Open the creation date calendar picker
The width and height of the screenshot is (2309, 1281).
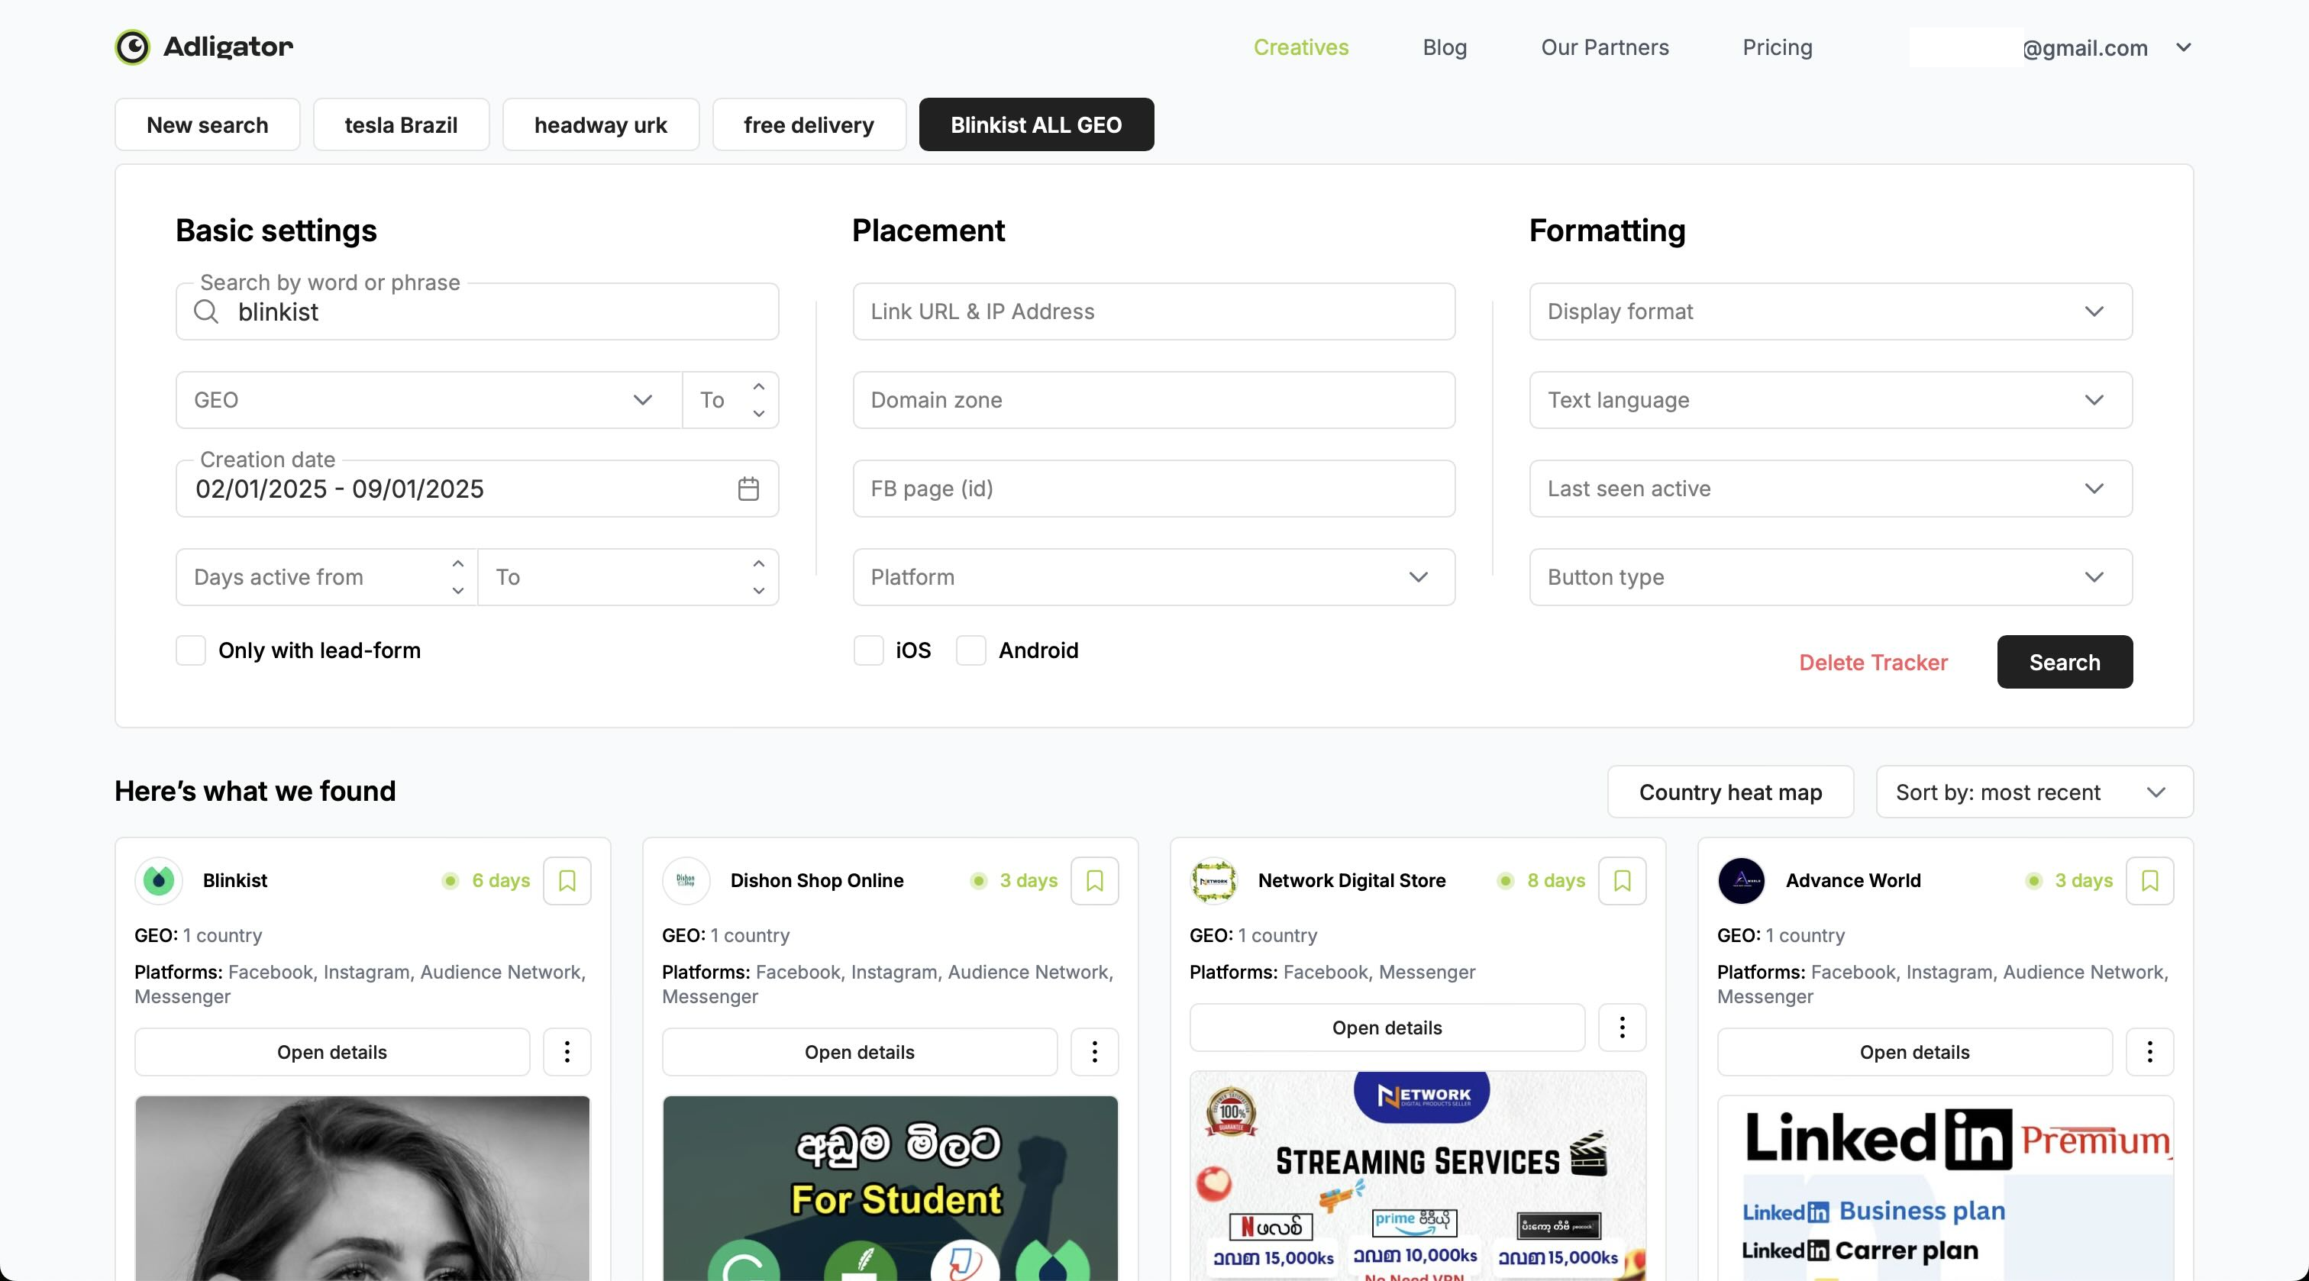pos(748,489)
